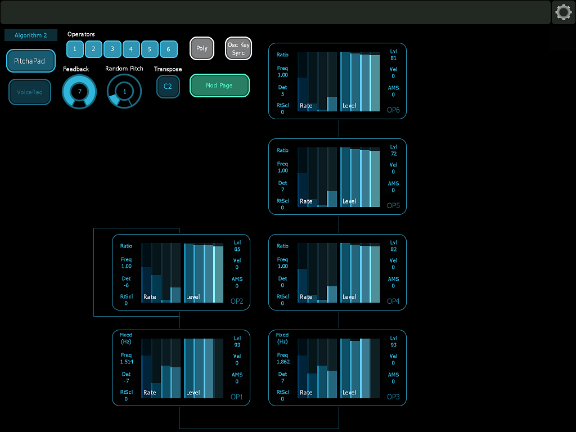
Task: Click OP2 Level envelope graph
Action: coord(204,273)
